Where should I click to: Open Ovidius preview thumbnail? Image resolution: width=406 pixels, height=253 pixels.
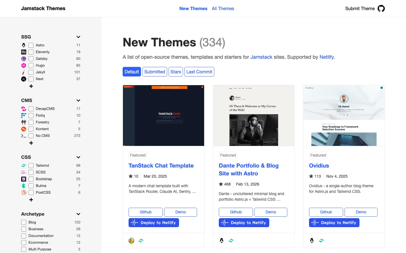point(344,116)
